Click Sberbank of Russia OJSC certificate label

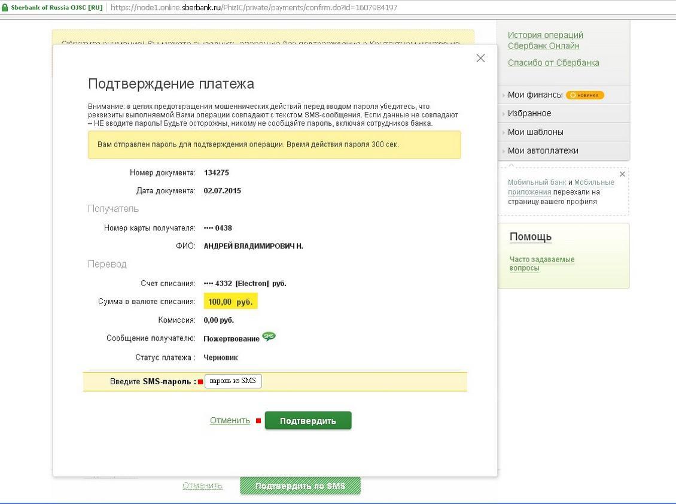pyautogui.click(x=56, y=7)
